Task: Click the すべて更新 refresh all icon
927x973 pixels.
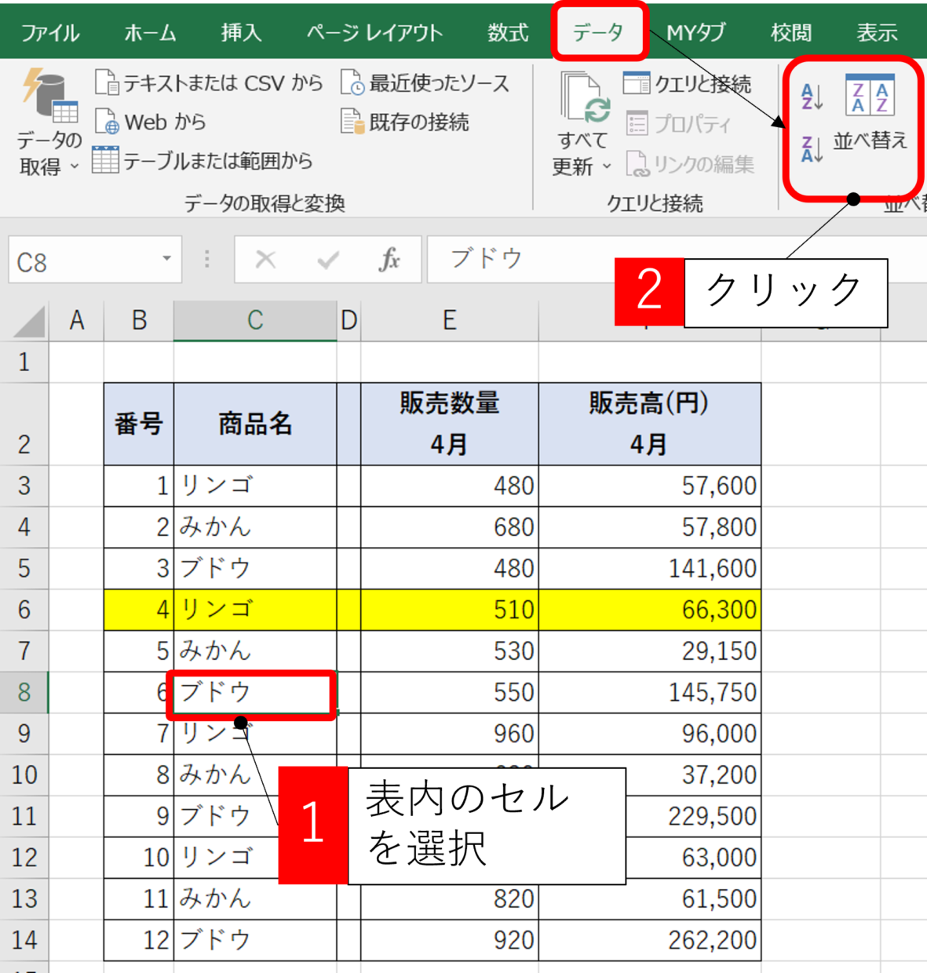Action: coord(584,100)
